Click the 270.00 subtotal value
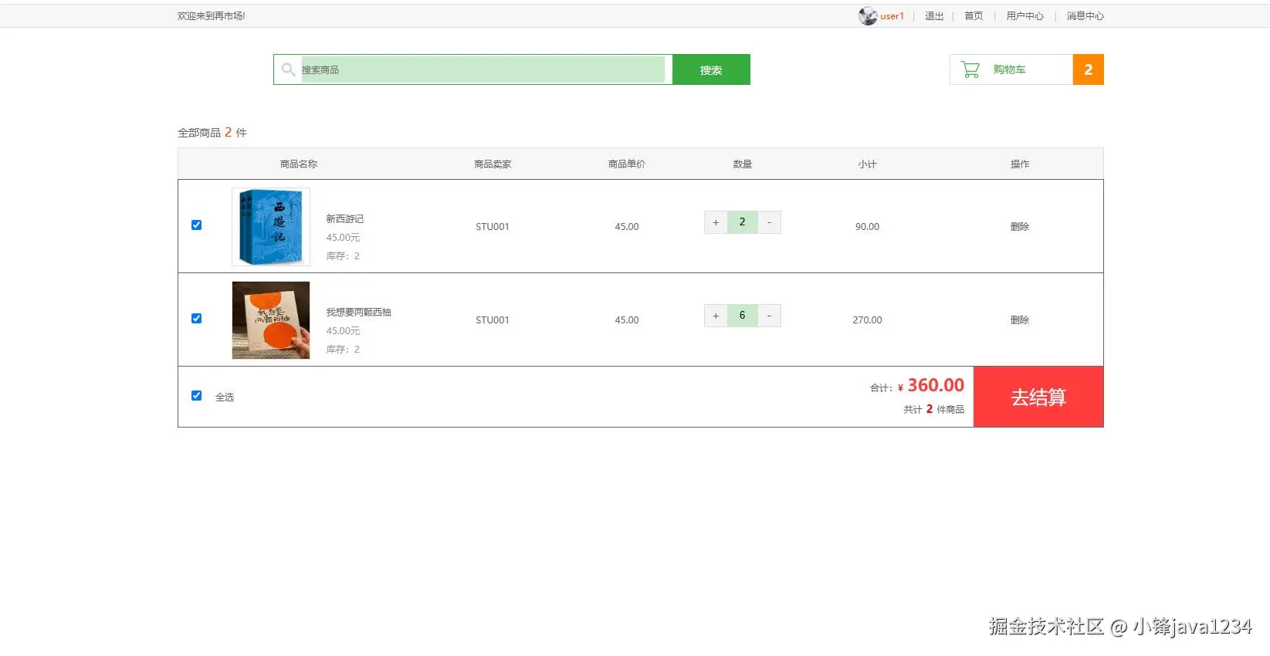The image size is (1270, 656). tap(867, 320)
